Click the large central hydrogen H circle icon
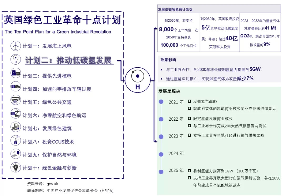The image size is (284, 196). click(138, 80)
